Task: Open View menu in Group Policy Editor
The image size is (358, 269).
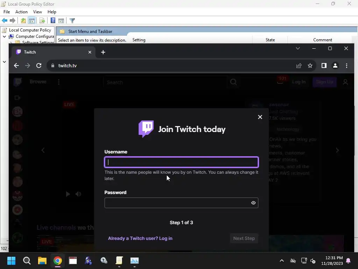Action: point(37,12)
